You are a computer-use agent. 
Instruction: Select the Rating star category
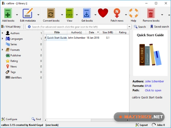[x=14, y=61]
